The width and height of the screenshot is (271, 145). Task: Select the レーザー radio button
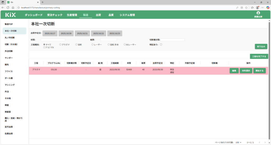tap(93, 45)
